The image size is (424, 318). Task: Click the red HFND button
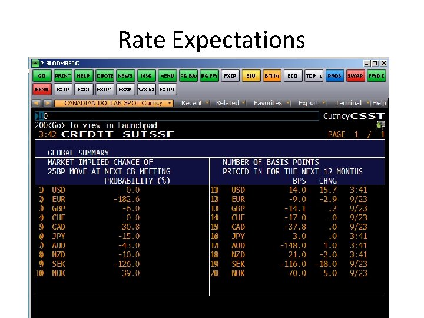[42, 90]
